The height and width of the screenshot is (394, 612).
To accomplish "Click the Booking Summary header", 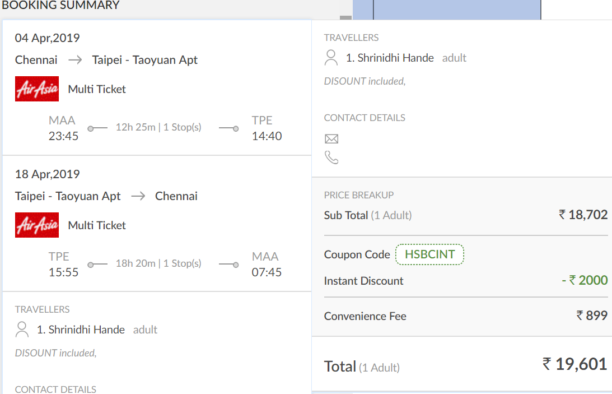I will (62, 6).
